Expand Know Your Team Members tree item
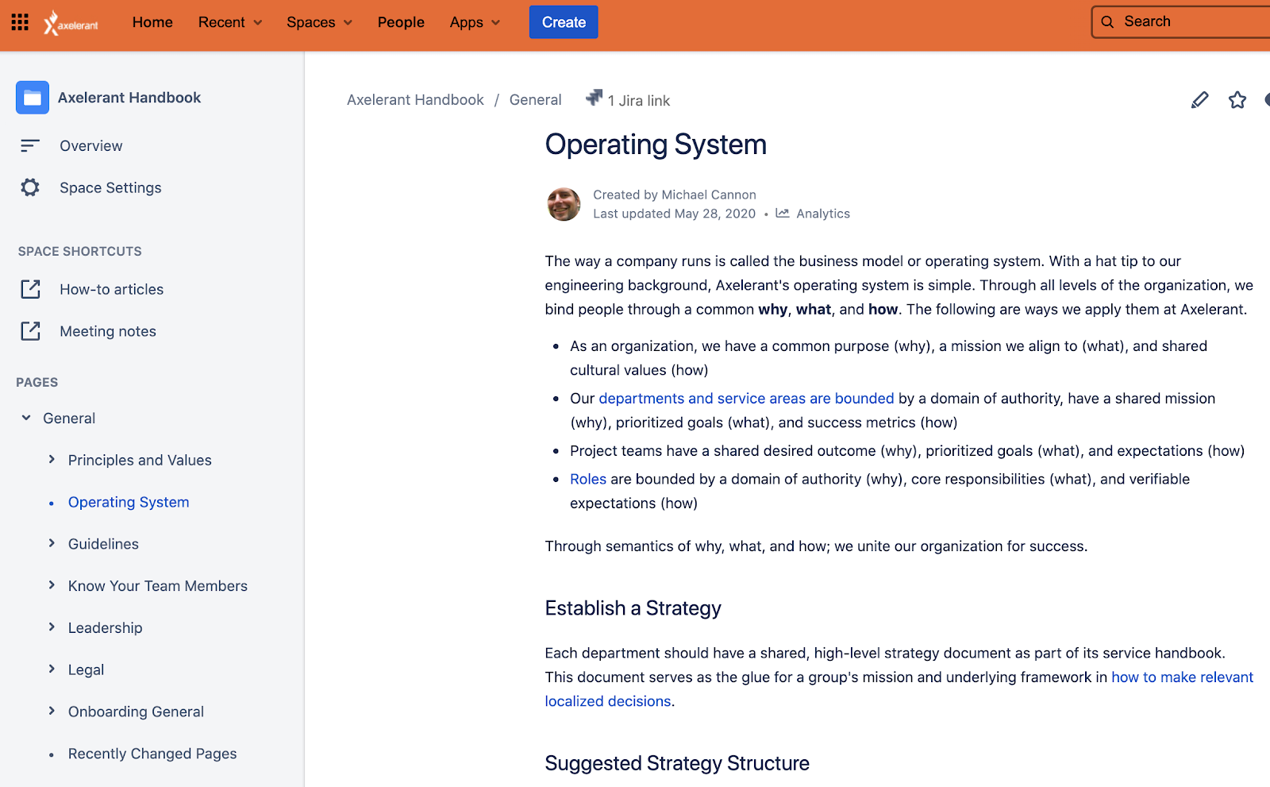This screenshot has width=1270, height=787. [52, 585]
